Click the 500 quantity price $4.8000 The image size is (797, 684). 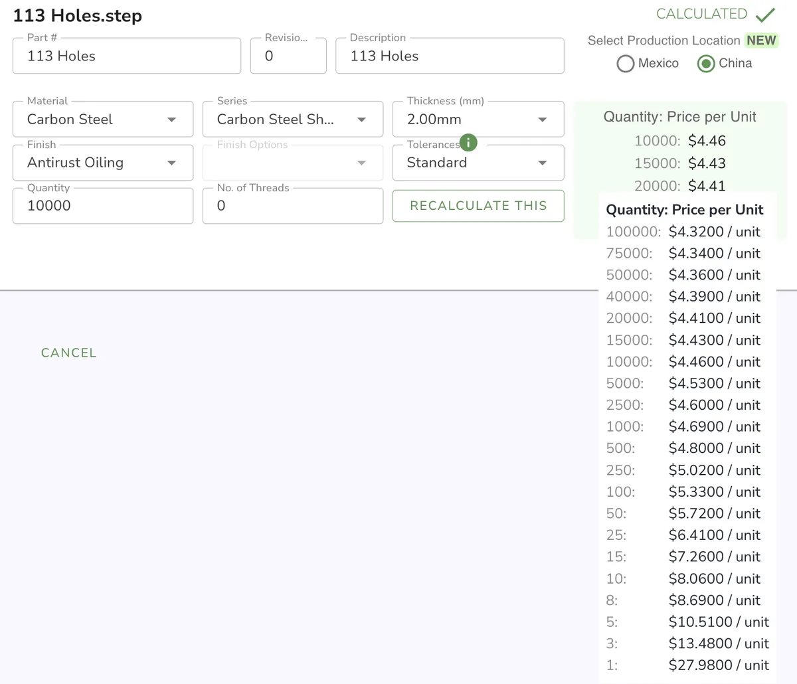point(715,448)
